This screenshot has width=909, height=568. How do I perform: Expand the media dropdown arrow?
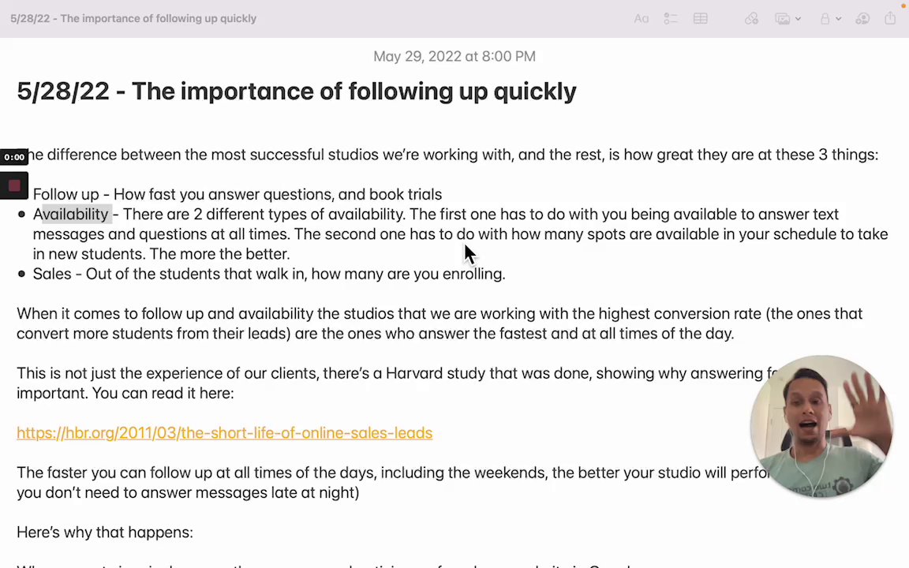[798, 19]
